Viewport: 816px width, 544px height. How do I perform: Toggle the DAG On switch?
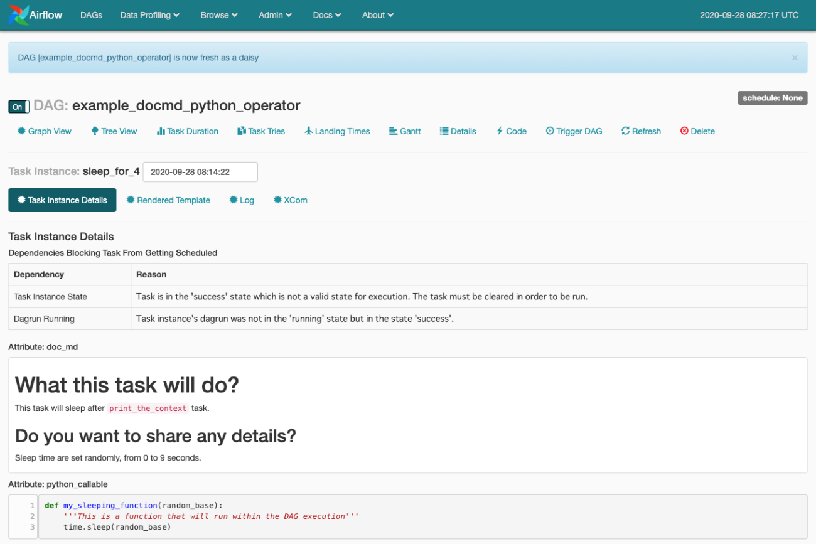pyautogui.click(x=19, y=107)
